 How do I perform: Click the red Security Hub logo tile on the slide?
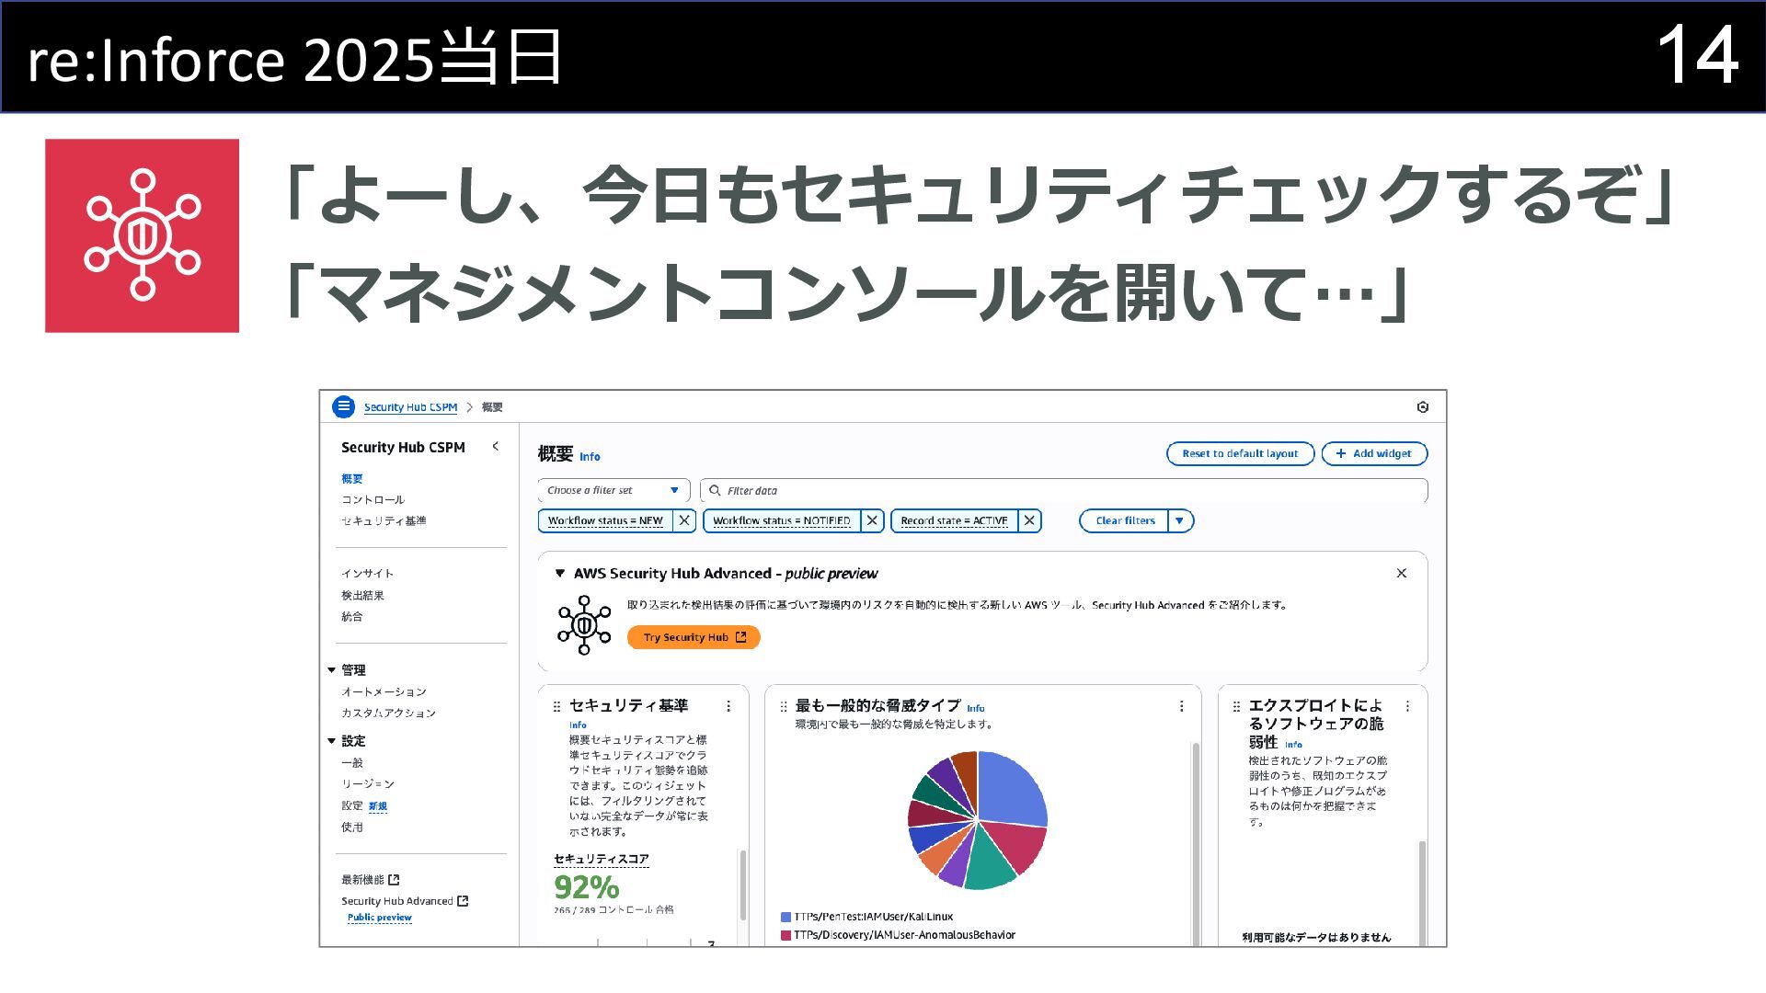pyautogui.click(x=142, y=235)
